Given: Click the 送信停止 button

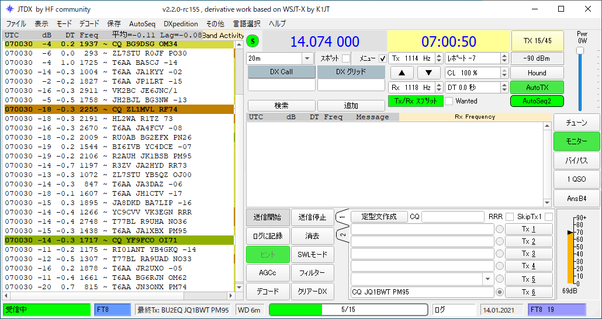Looking at the screenshot, I should pos(312,217).
